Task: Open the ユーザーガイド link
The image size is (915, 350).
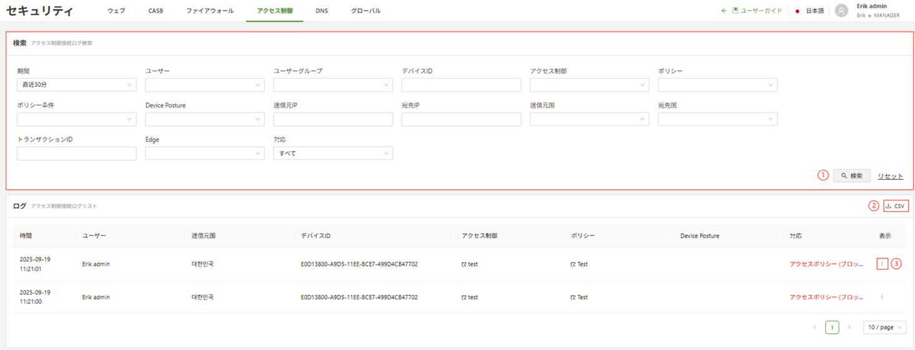Action: (761, 11)
